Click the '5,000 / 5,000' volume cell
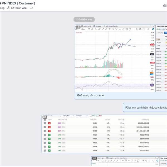This screenshot has height=167, width=167. click(x=144, y=143)
